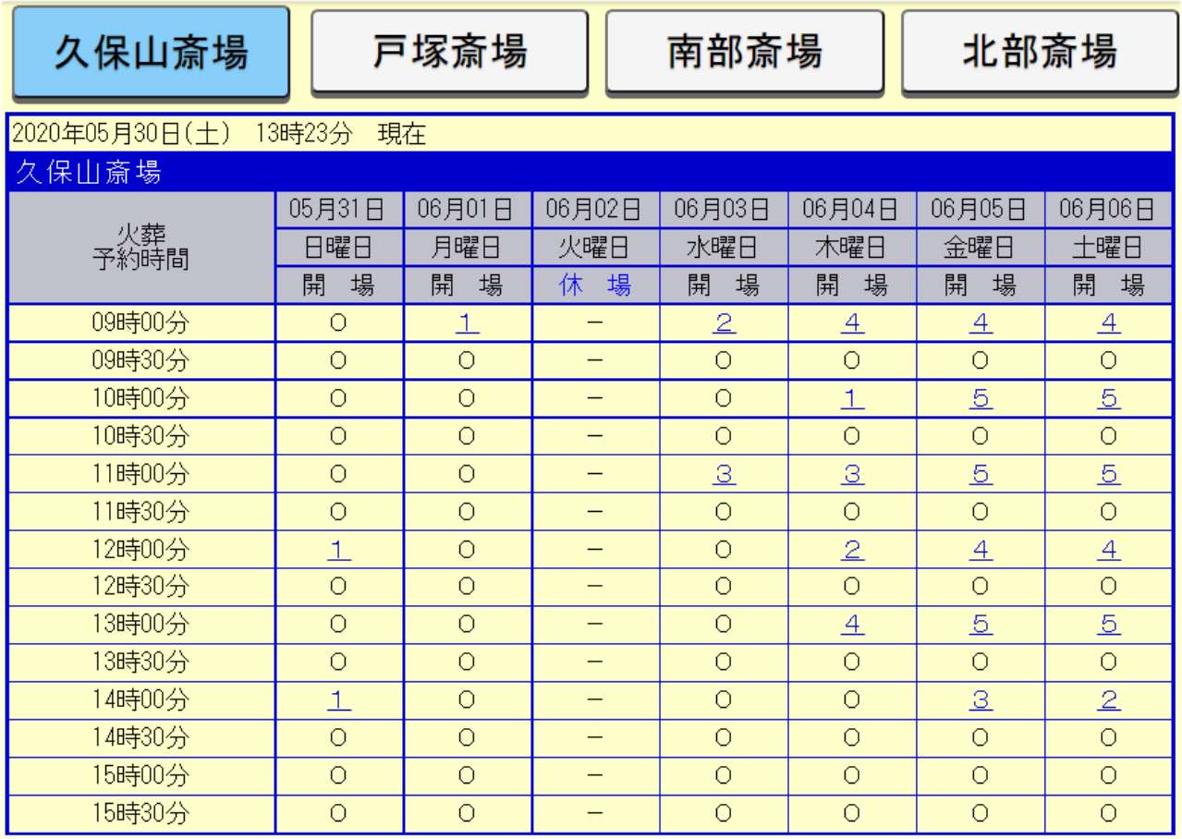Screen dimensions: 1182x839
Task: Click the 11時00分 link for 06月03日
Action: 724,474
